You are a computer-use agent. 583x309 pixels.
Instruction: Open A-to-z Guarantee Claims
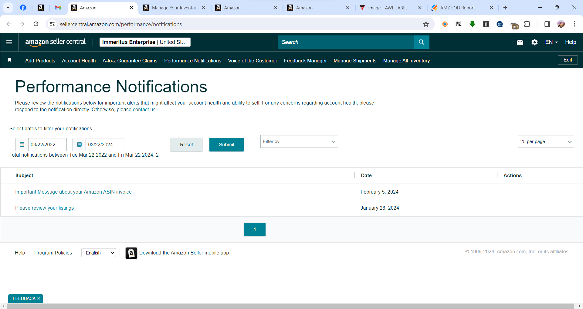(x=130, y=61)
